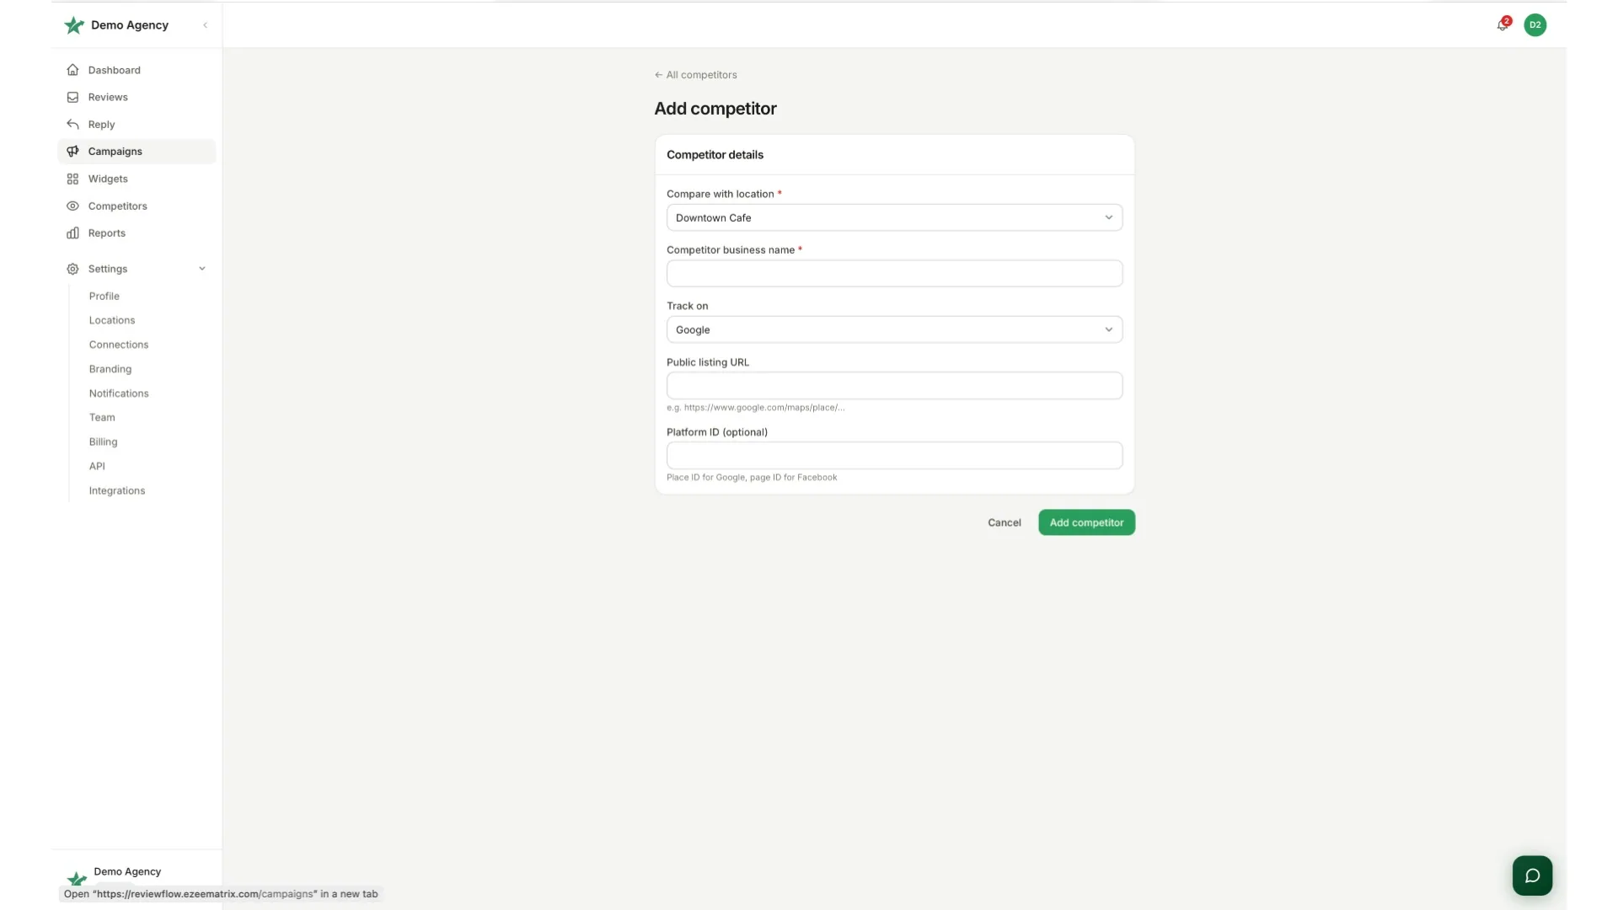Image resolution: width=1618 pixels, height=910 pixels.
Task: Open the Track on dropdown
Action: 894,329
